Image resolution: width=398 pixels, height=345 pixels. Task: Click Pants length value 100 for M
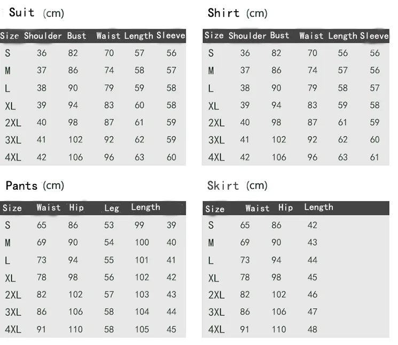[x=142, y=243]
